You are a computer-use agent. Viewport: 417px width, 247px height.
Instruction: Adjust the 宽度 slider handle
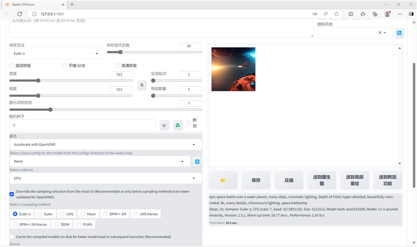38,81
